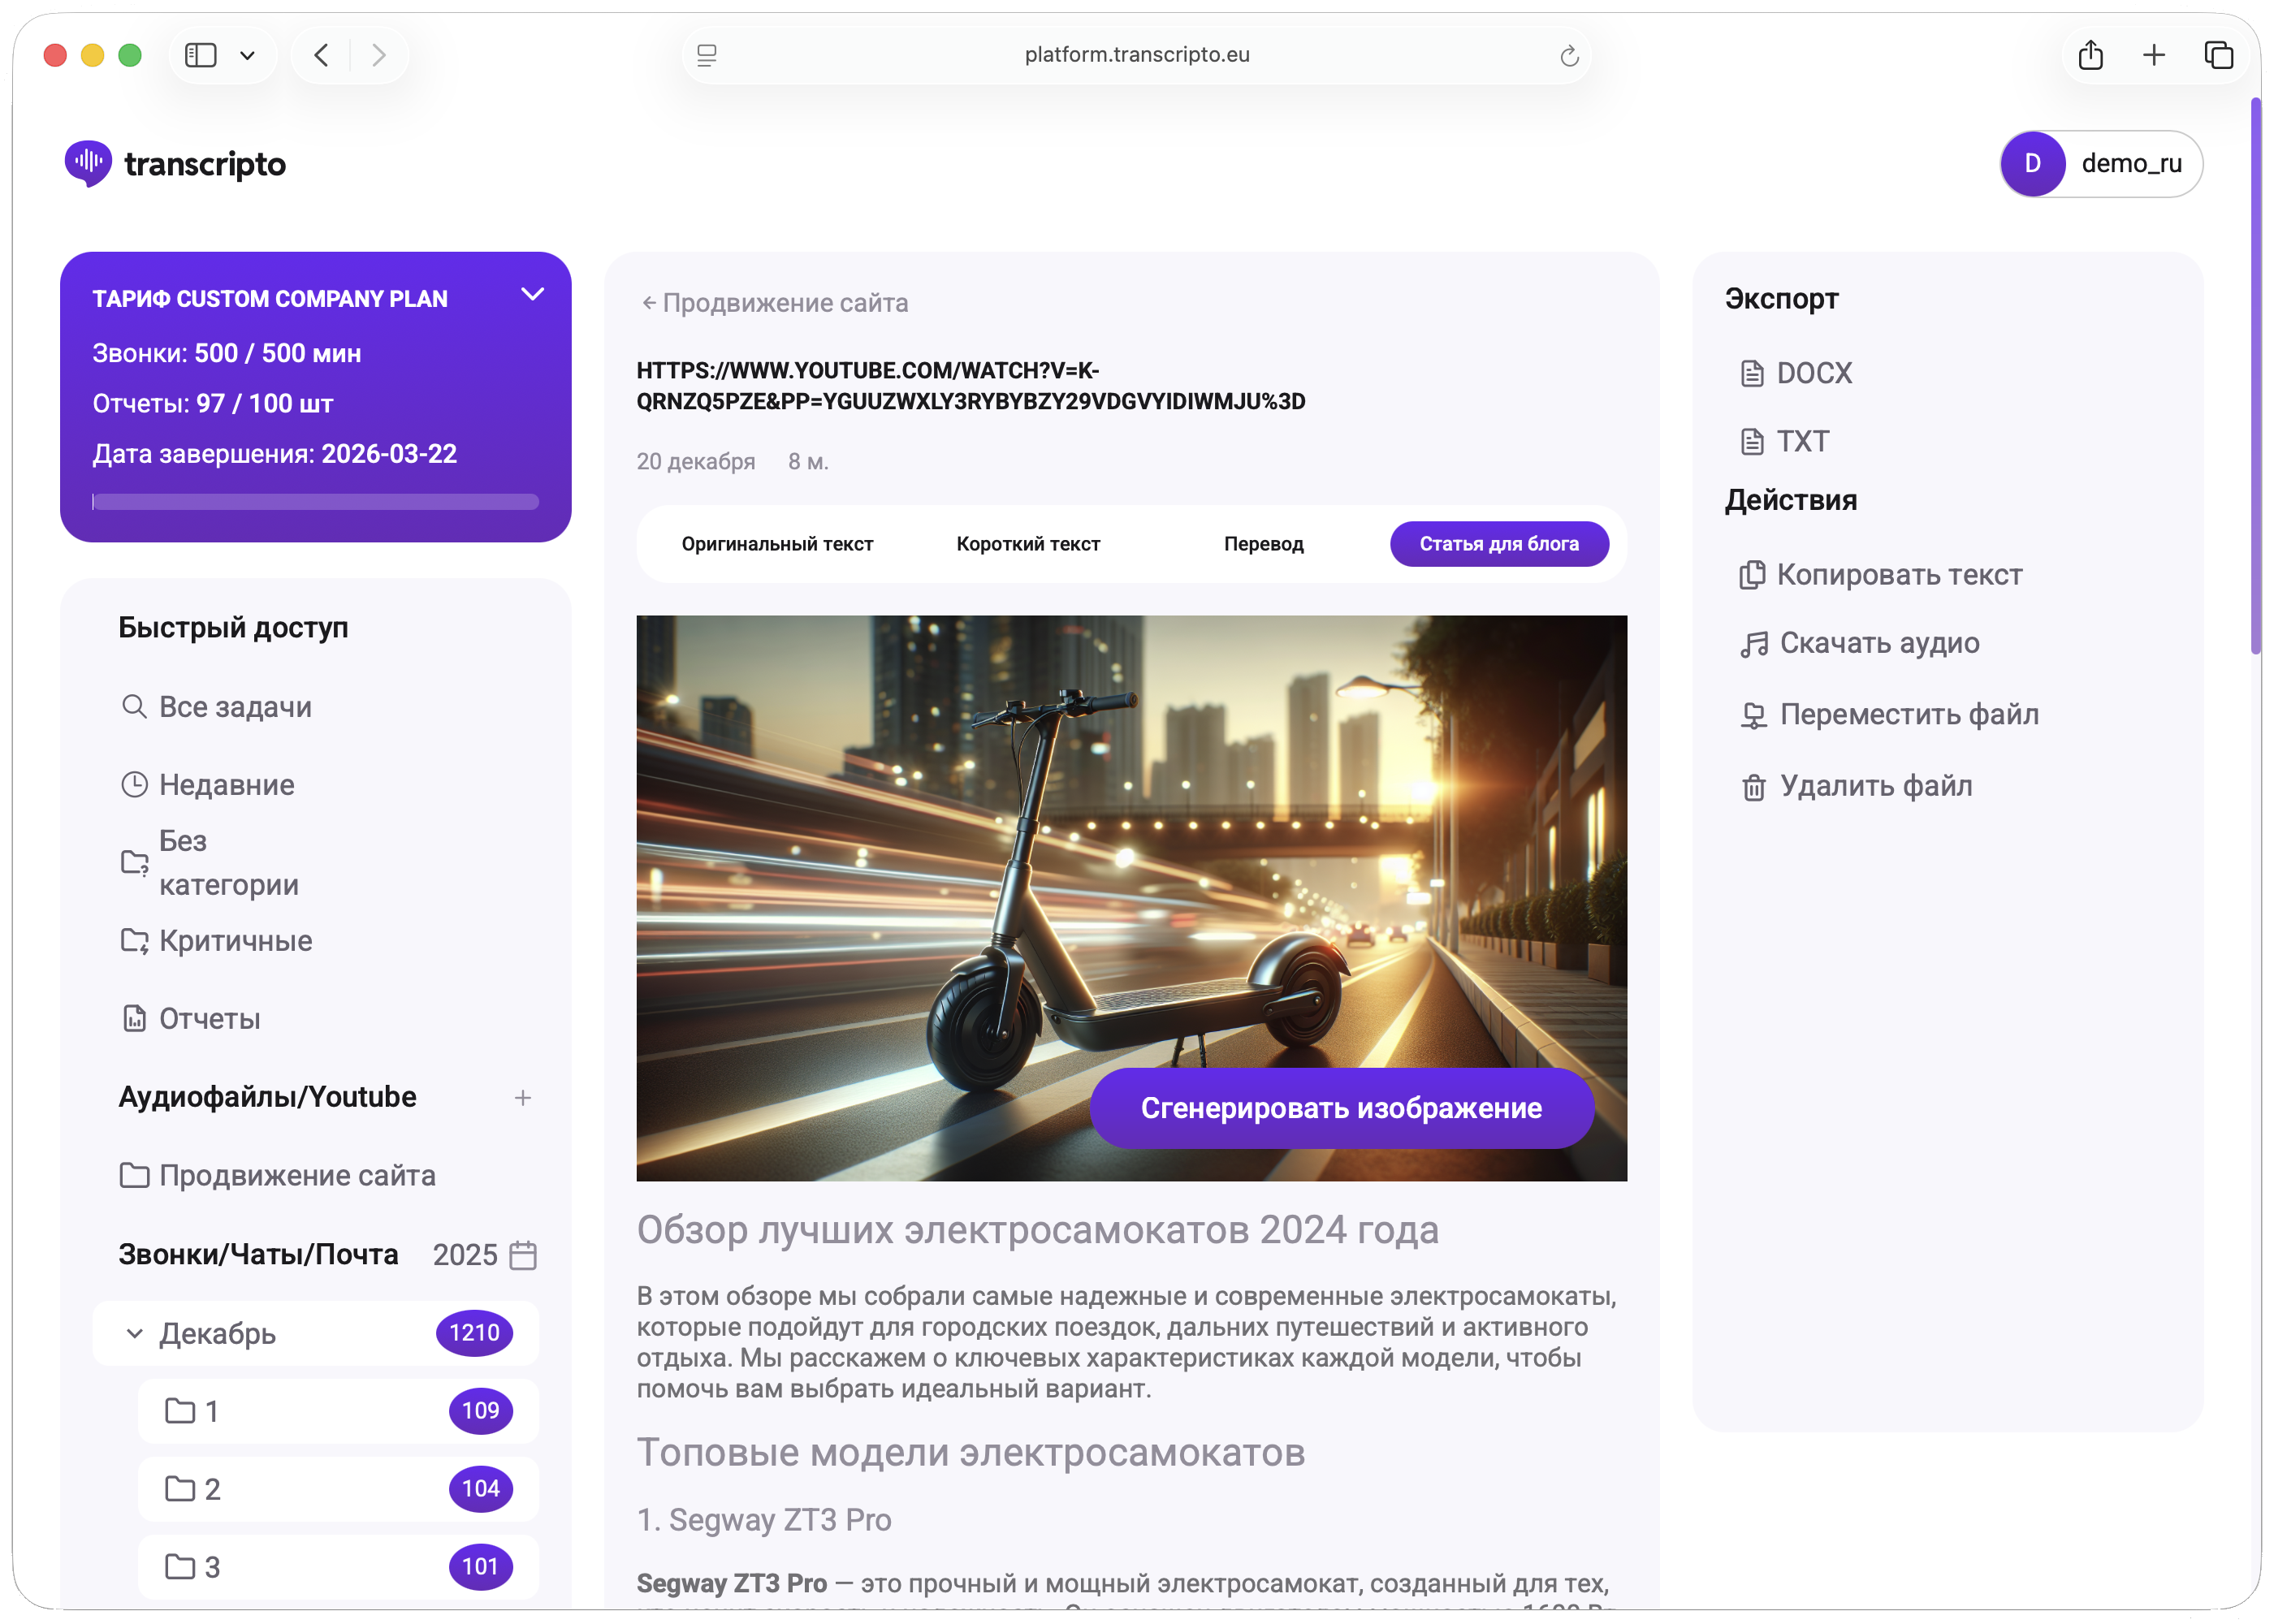The image size is (2274, 1624).
Task: Click the transcripto logo
Action: tap(175, 163)
